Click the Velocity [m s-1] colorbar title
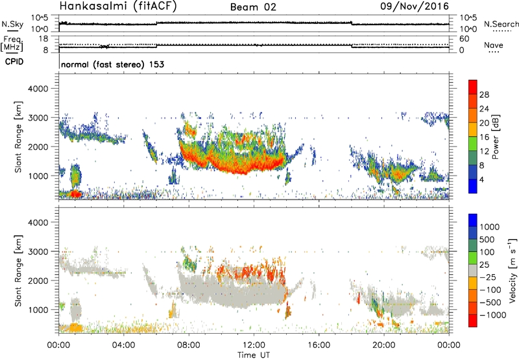This screenshot has height=359, width=519. 513,270
